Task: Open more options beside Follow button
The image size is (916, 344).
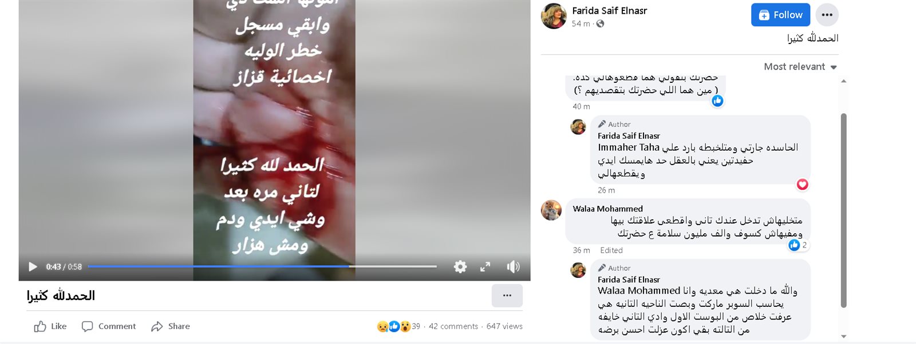Action: point(827,15)
